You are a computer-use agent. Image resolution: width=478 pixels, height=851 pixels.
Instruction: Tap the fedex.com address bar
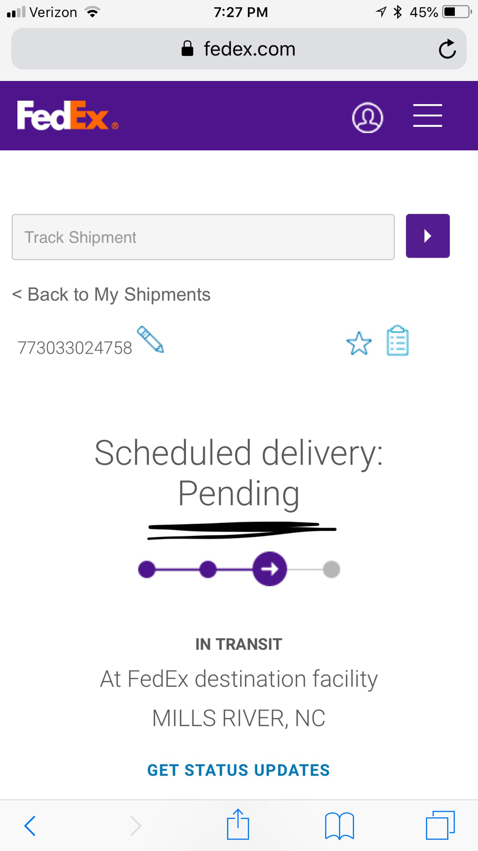[x=239, y=49]
